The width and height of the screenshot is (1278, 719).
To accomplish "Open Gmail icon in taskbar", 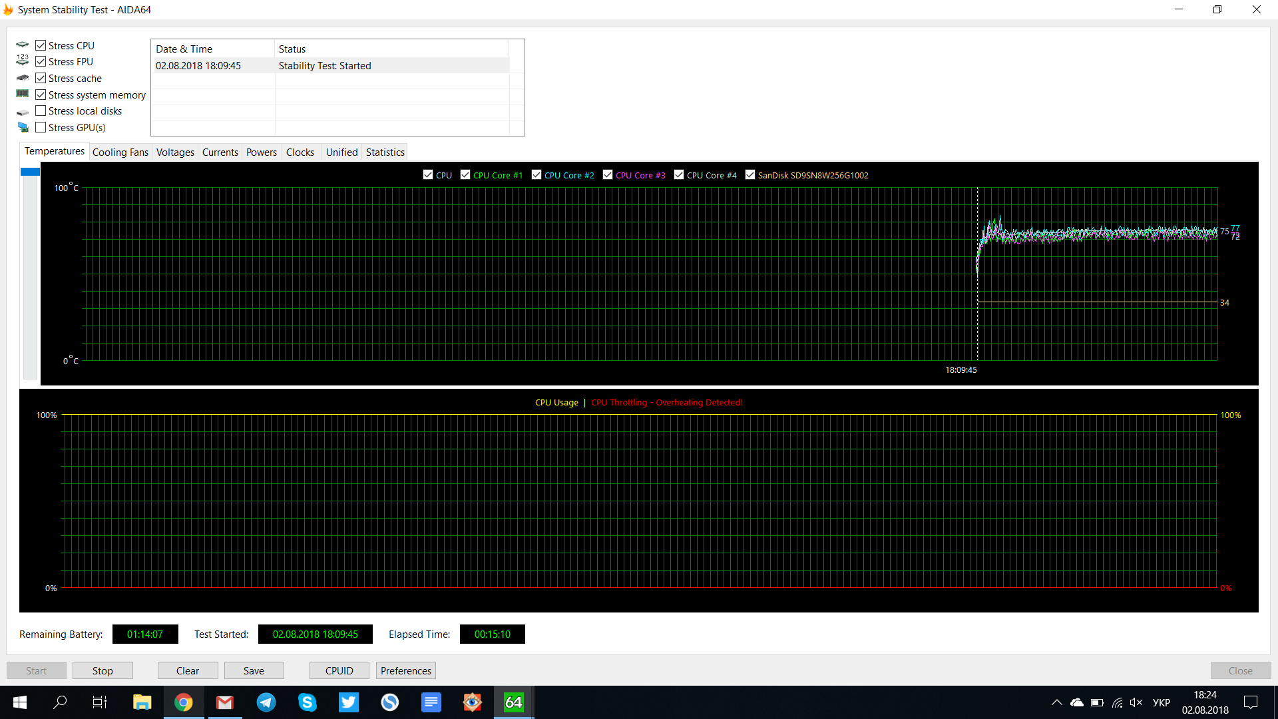I will [x=225, y=702].
